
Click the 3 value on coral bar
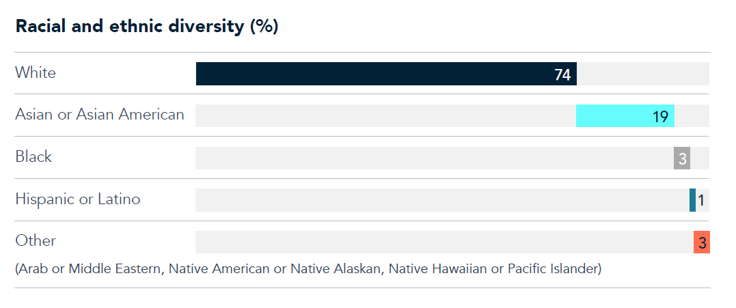pos(703,243)
